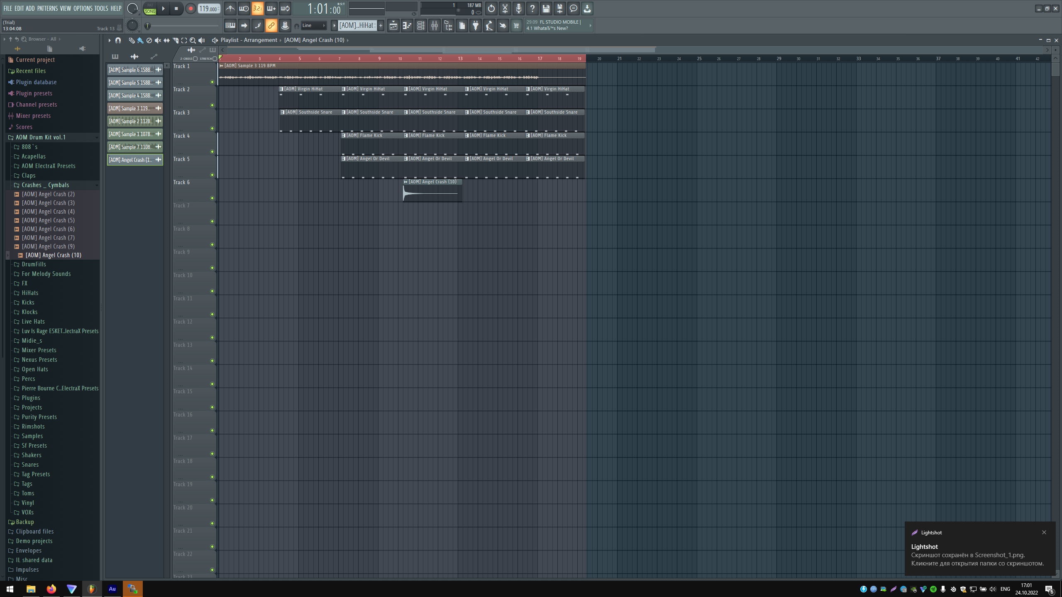Viewport: 1062px width, 597px height.
Task: Click the undo history icon
Action: [491, 8]
